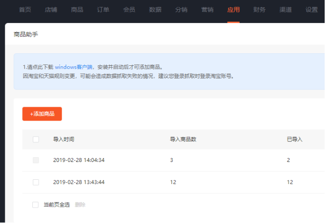Image resolution: width=329 pixels, height=223 pixels.
Task: Tick the checkbox for 2019-02-28 13:43:44 row
Action: coord(36,182)
